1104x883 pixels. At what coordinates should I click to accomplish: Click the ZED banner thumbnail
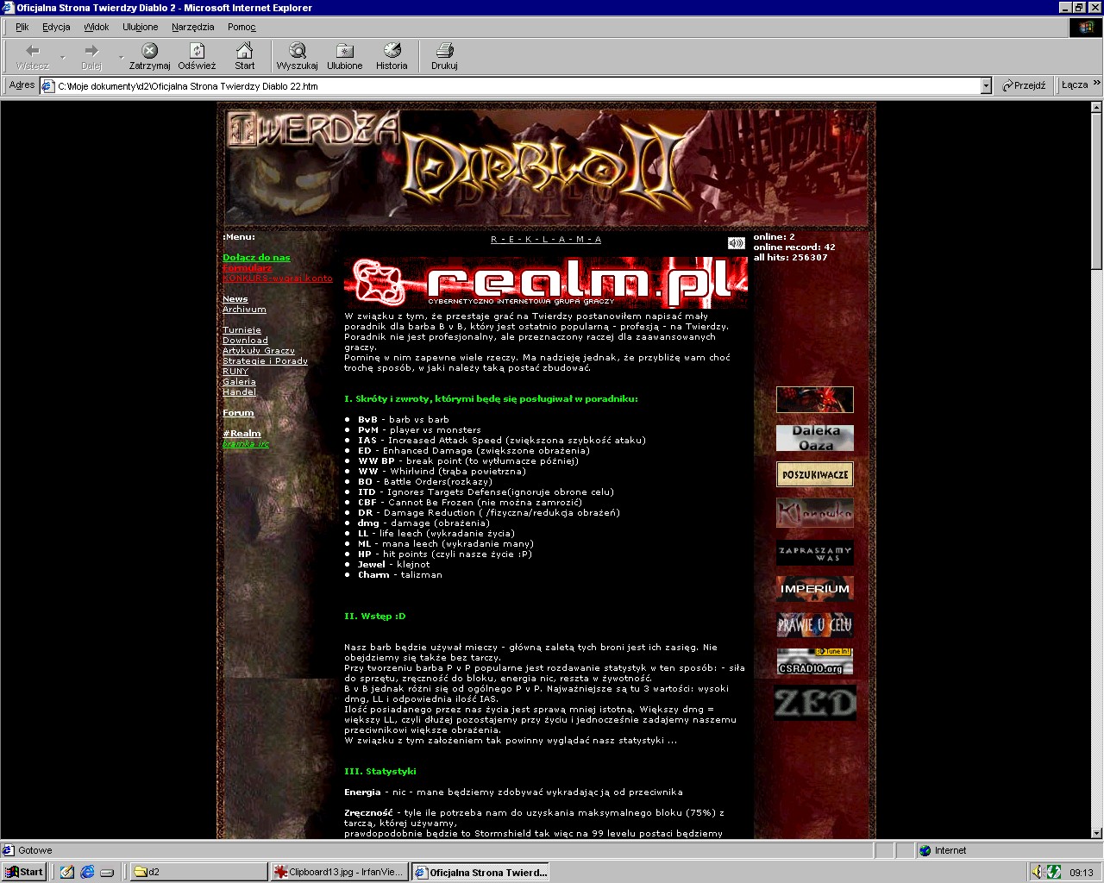815,703
